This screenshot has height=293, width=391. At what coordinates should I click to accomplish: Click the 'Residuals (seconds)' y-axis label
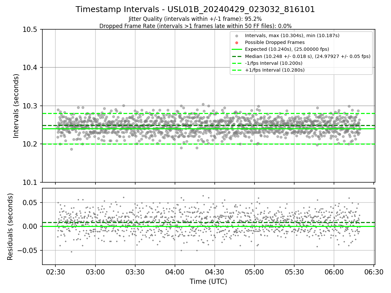click(10, 227)
